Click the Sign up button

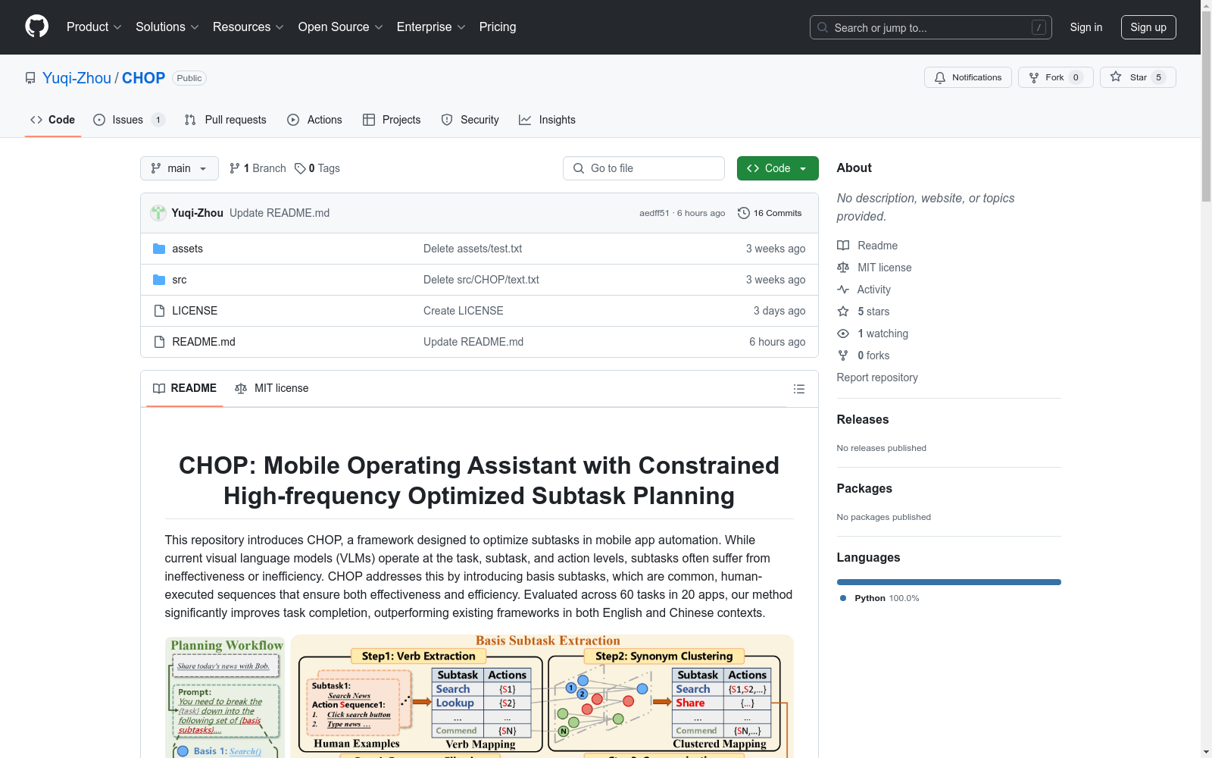(x=1148, y=27)
